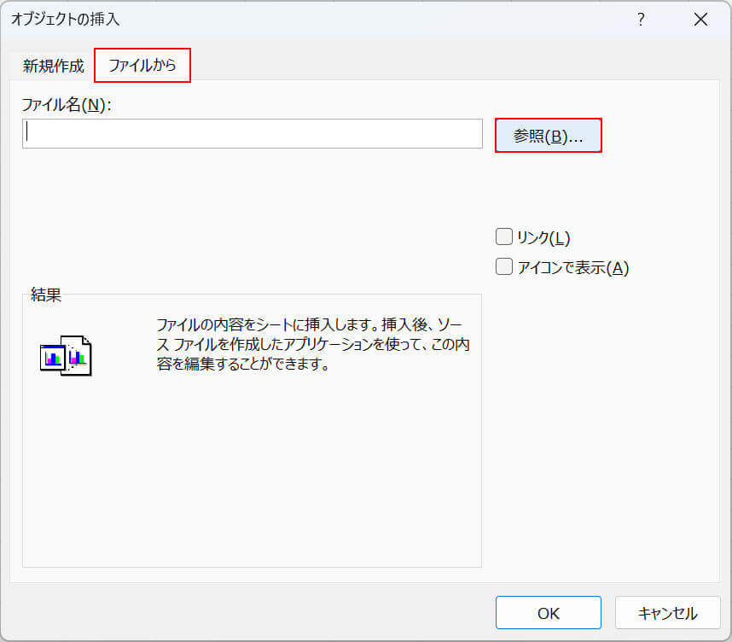Click the result description text about file insertion
The width and height of the screenshot is (732, 642).
tap(312, 345)
